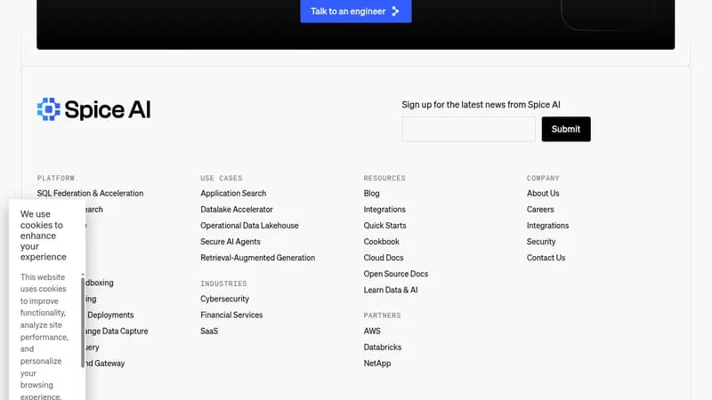Visit Cloud Docs link

(384, 258)
